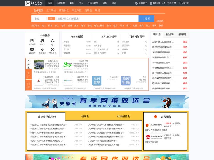Open 校招 in top navigation
Image resolution: width=214 pixels, height=160 pixels.
click(x=81, y=3)
